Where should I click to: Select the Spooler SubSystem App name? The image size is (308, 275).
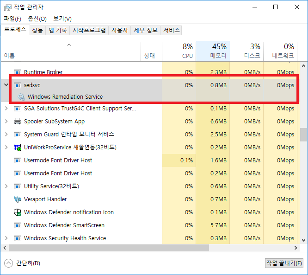click(x=54, y=122)
